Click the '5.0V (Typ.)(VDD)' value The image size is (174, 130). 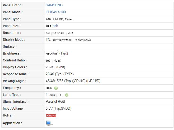[58, 109]
